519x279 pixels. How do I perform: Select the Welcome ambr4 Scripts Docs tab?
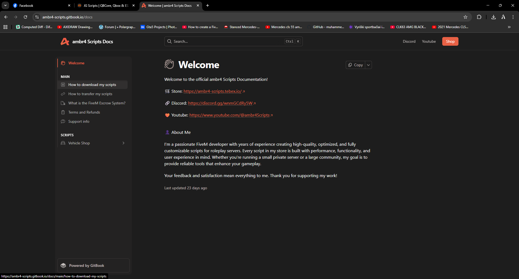point(170,5)
